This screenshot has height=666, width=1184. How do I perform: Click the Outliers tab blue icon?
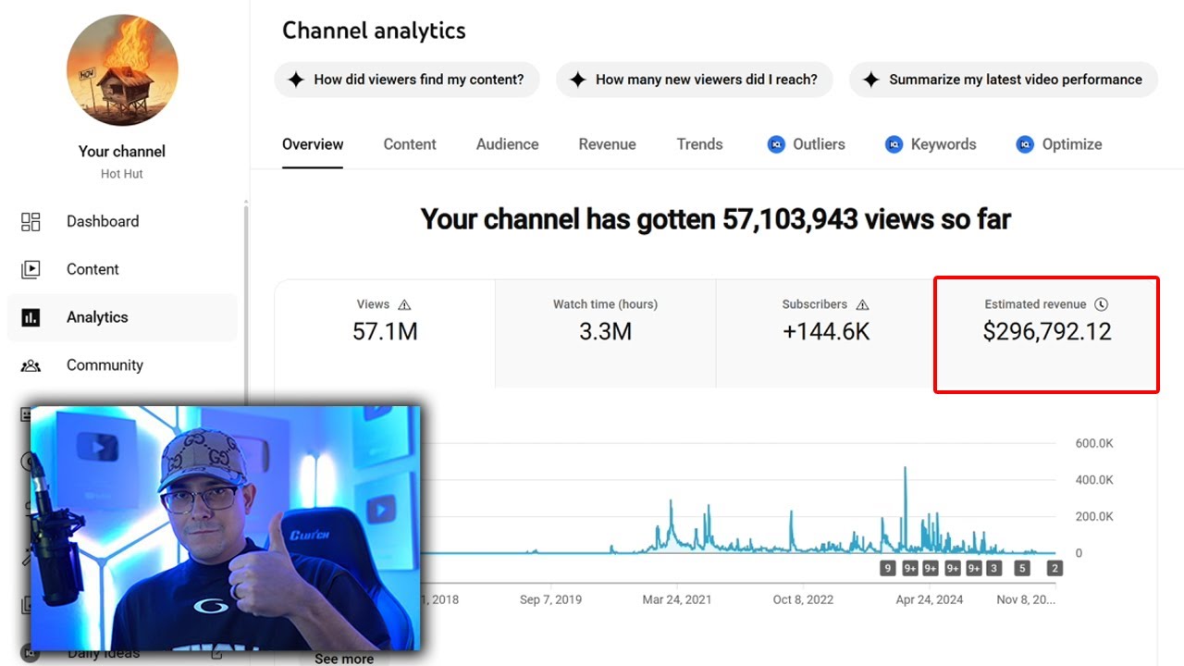tap(776, 144)
